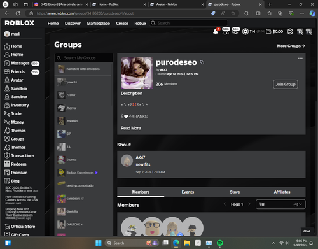Screen dimensions: 318x249
Task: Go to the next members page arrow
Action: pyautogui.click(x=249, y=204)
